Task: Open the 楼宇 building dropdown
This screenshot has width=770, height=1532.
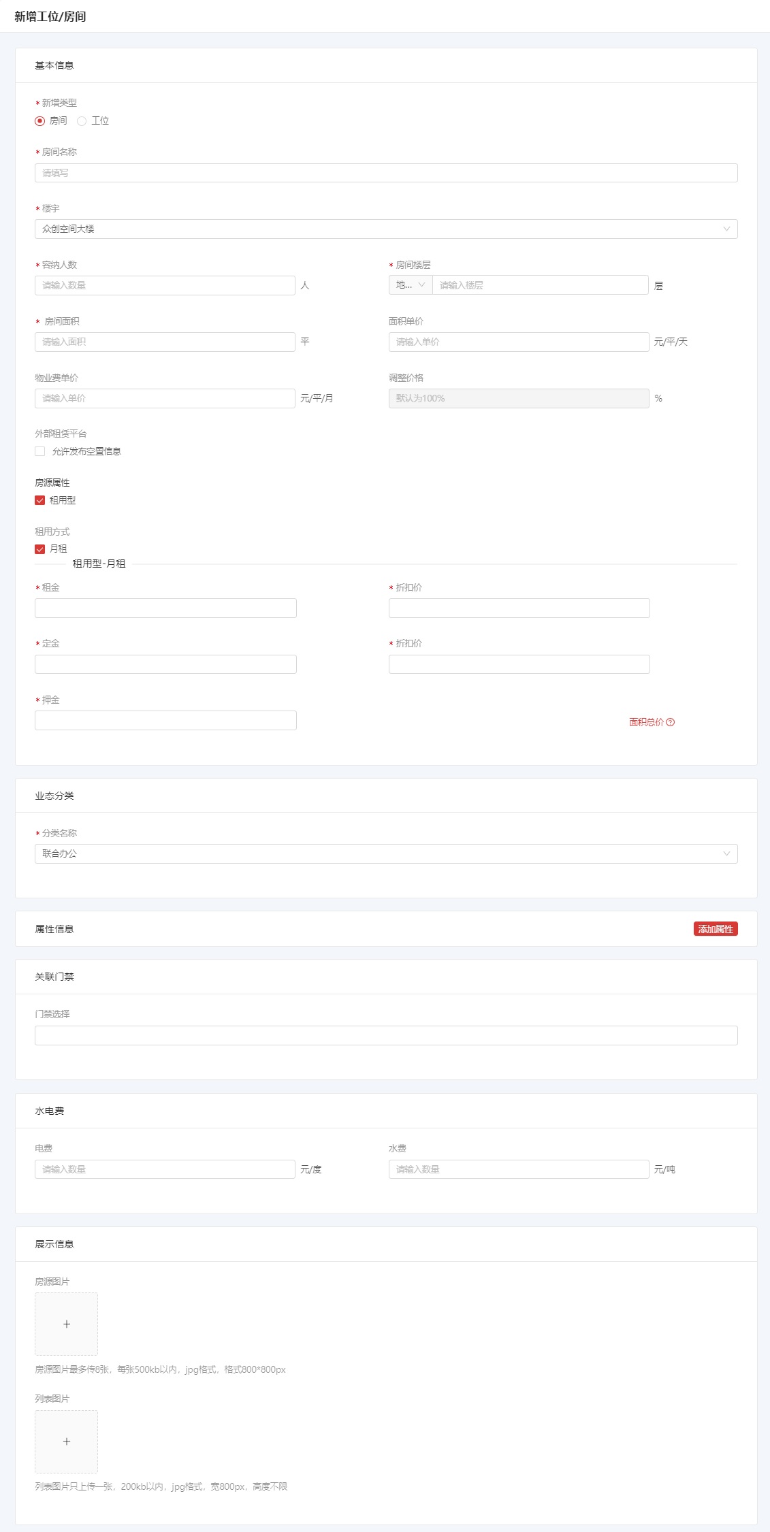Action: [385, 229]
